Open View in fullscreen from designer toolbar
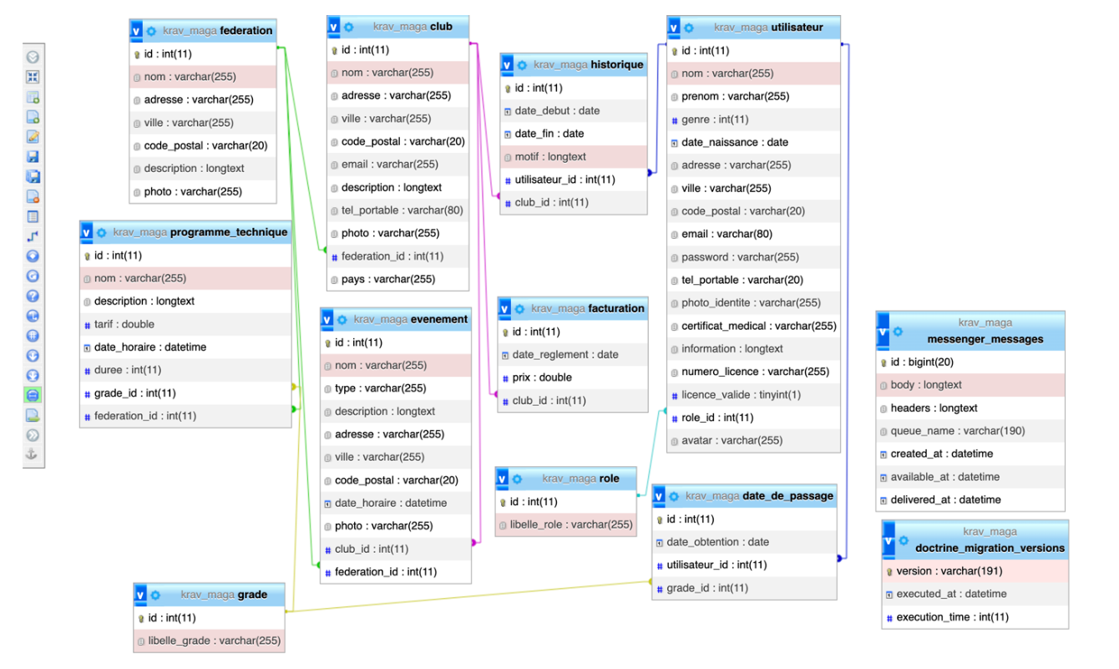 (x=33, y=77)
